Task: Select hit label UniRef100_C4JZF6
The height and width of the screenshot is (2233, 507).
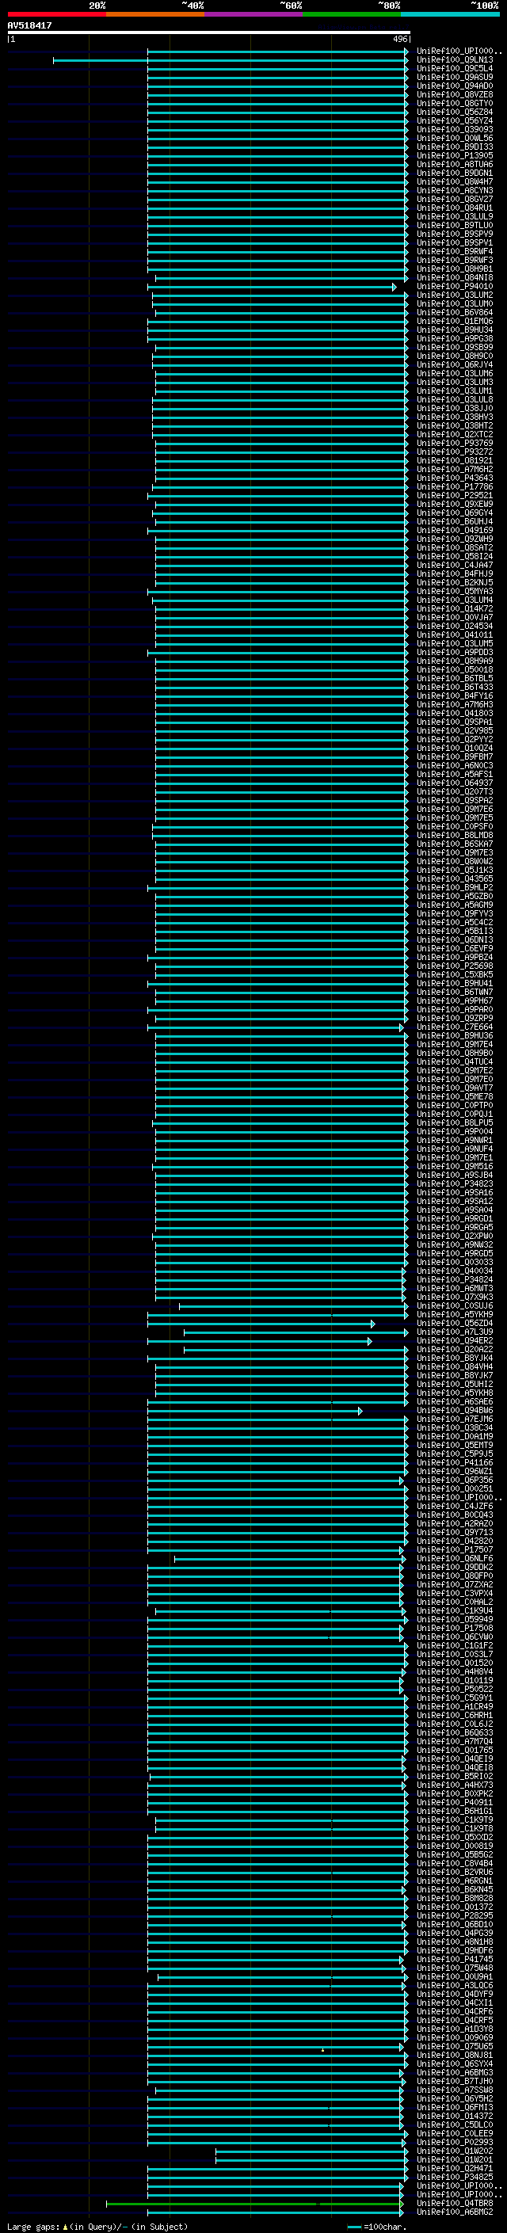Action: [x=455, y=1506]
